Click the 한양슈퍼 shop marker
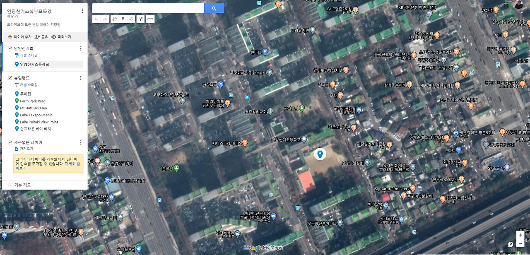530x255 pixels. point(221,84)
